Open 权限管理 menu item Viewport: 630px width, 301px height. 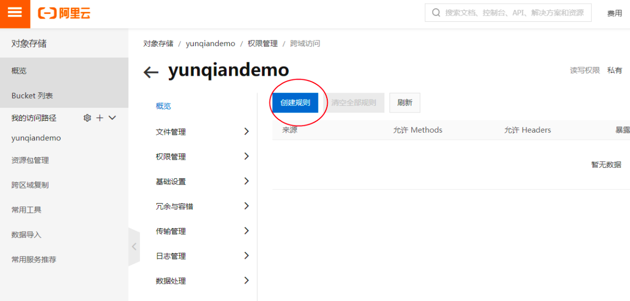pyautogui.click(x=171, y=157)
